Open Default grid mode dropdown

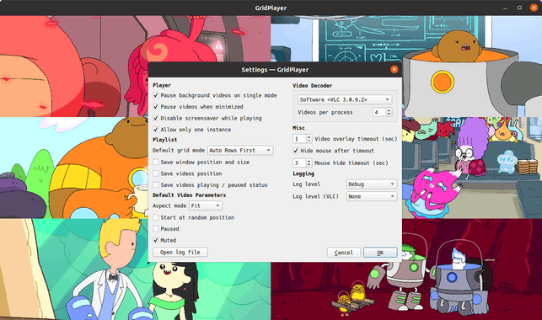click(x=240, y=150)
